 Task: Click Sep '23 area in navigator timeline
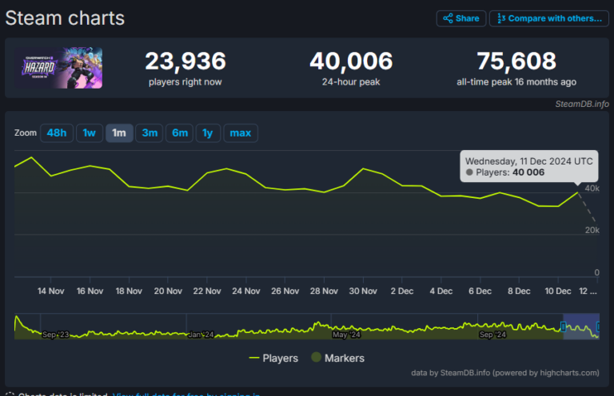click(x=55, y=335)
